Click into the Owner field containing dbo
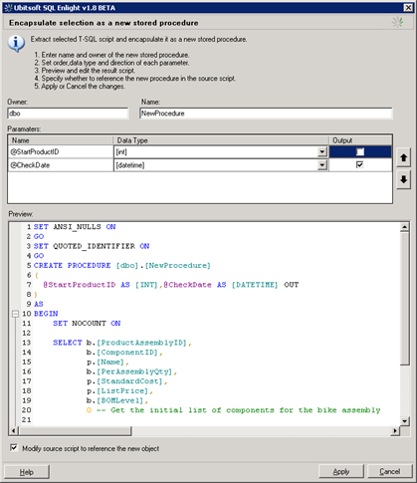 point(68,114)
